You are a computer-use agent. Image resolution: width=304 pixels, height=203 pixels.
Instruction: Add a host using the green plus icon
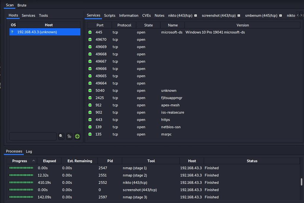click(x=77, y=136)
